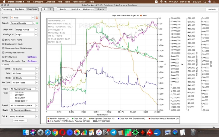Open Numbers bar-chart app in dock

(x=84, y=132)
